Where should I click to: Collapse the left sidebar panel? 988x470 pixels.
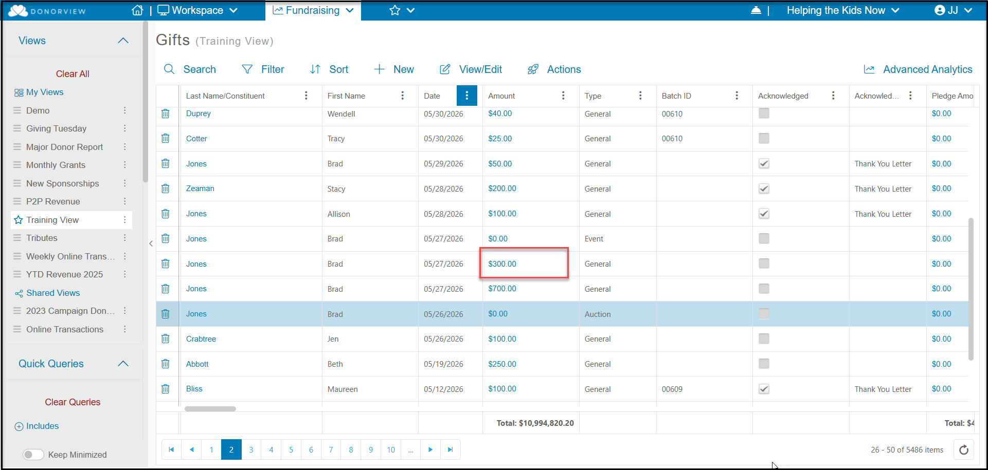point(151,243)
